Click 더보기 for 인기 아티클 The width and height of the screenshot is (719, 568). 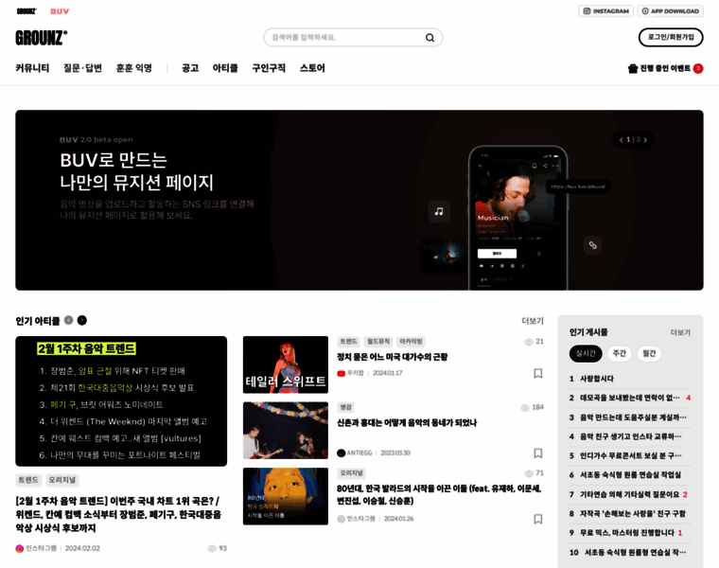(x=533, y=321)
